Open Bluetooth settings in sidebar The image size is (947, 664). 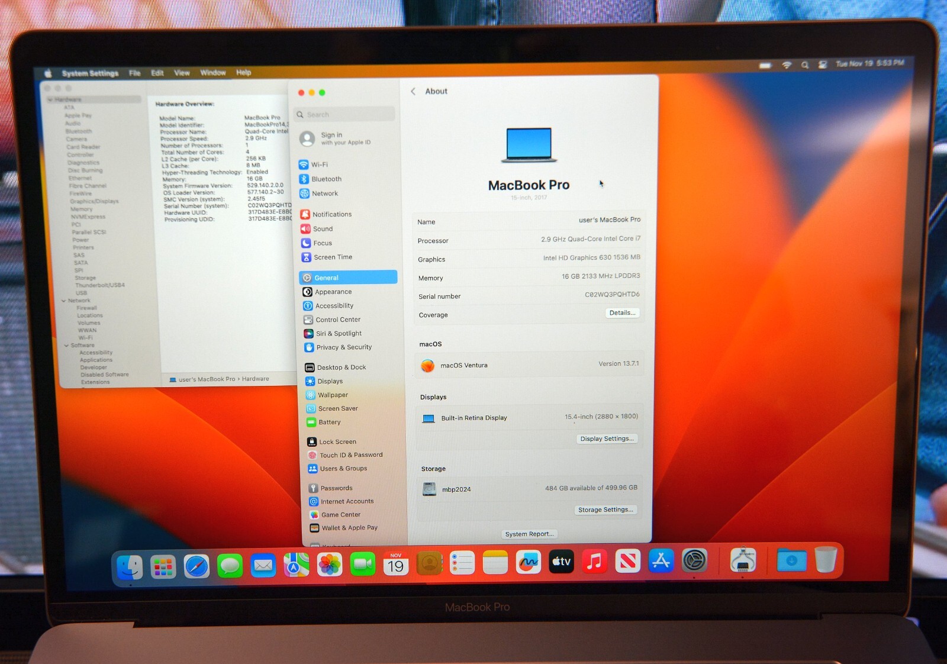point(320,179)
